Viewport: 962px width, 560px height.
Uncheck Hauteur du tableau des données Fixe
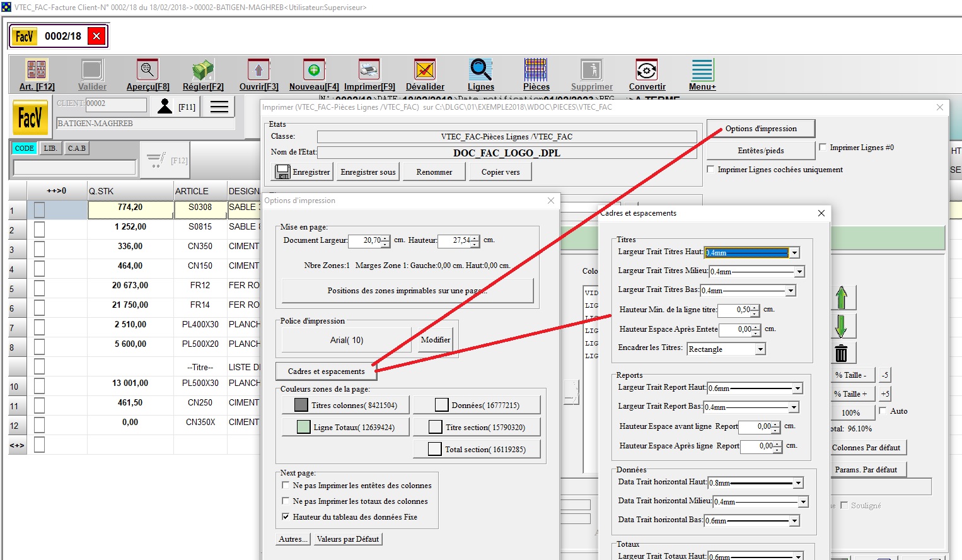[x=286, y=516]
